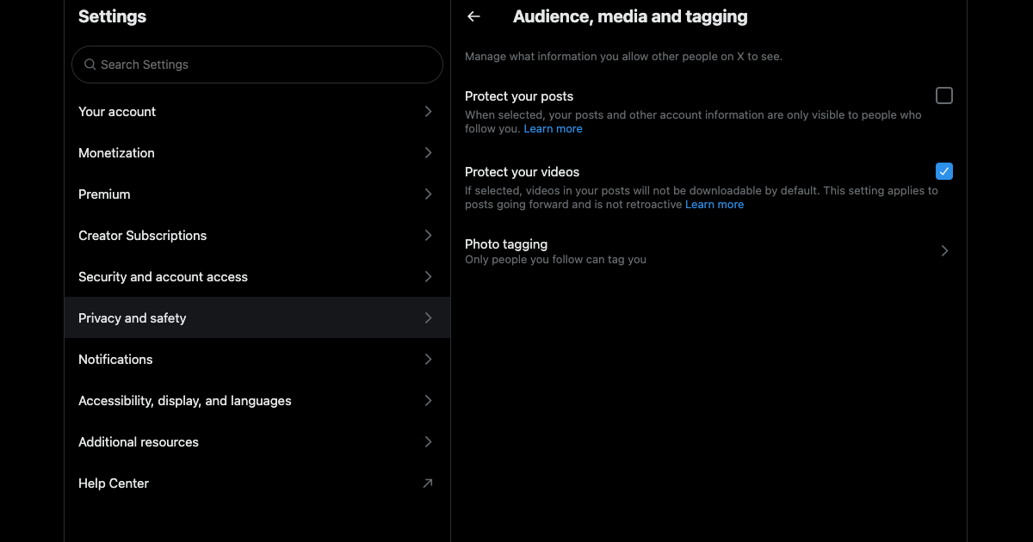The width and height of the screenshot is (1033, 542).
Task: Click the Protect your videos label
Action: click(523, 172)
